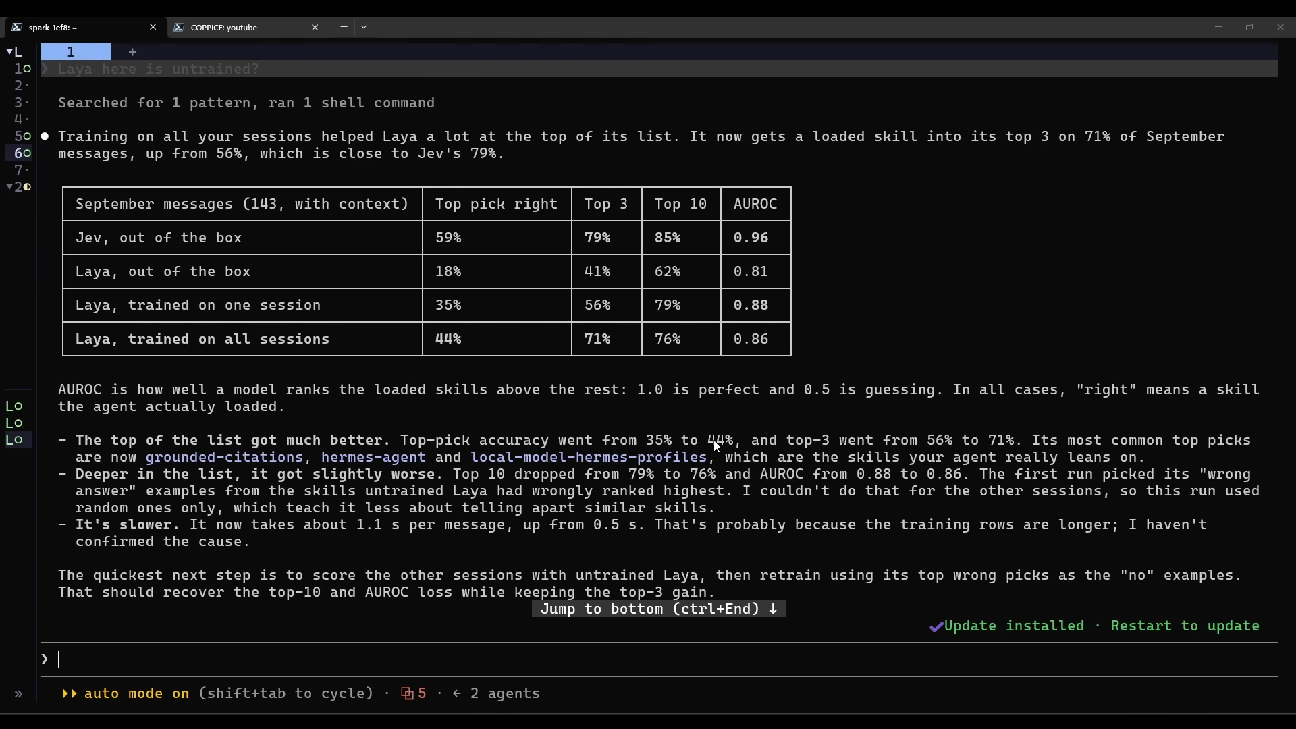Viewport: 1296px width, 729px height.
Task: Collapse sidebar group 2 with half-circle
Action: point(18,186)
